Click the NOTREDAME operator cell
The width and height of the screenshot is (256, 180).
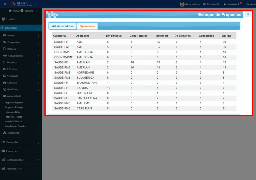point(85,72)
